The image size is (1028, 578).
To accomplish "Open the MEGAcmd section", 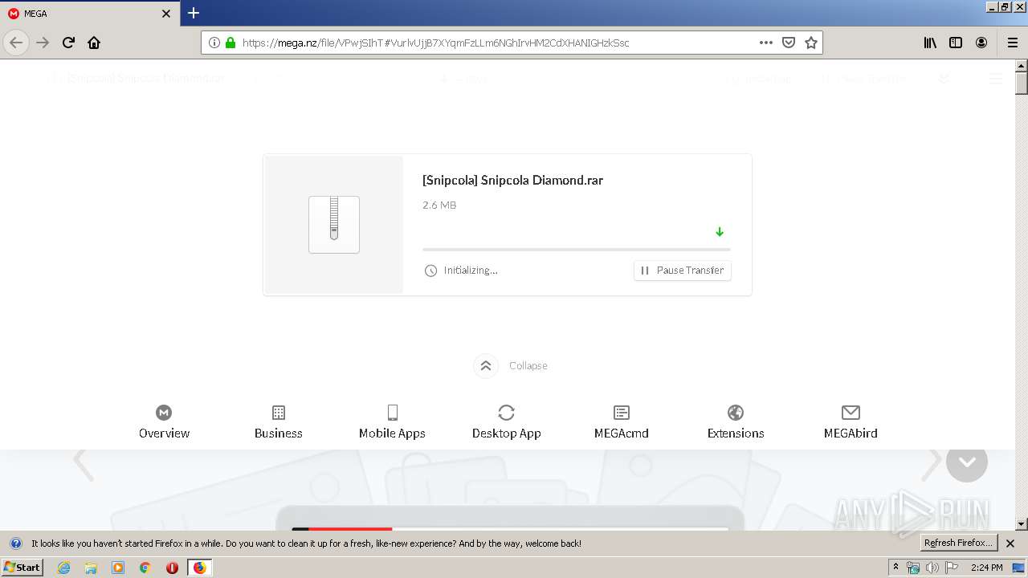I will (622, 422).
